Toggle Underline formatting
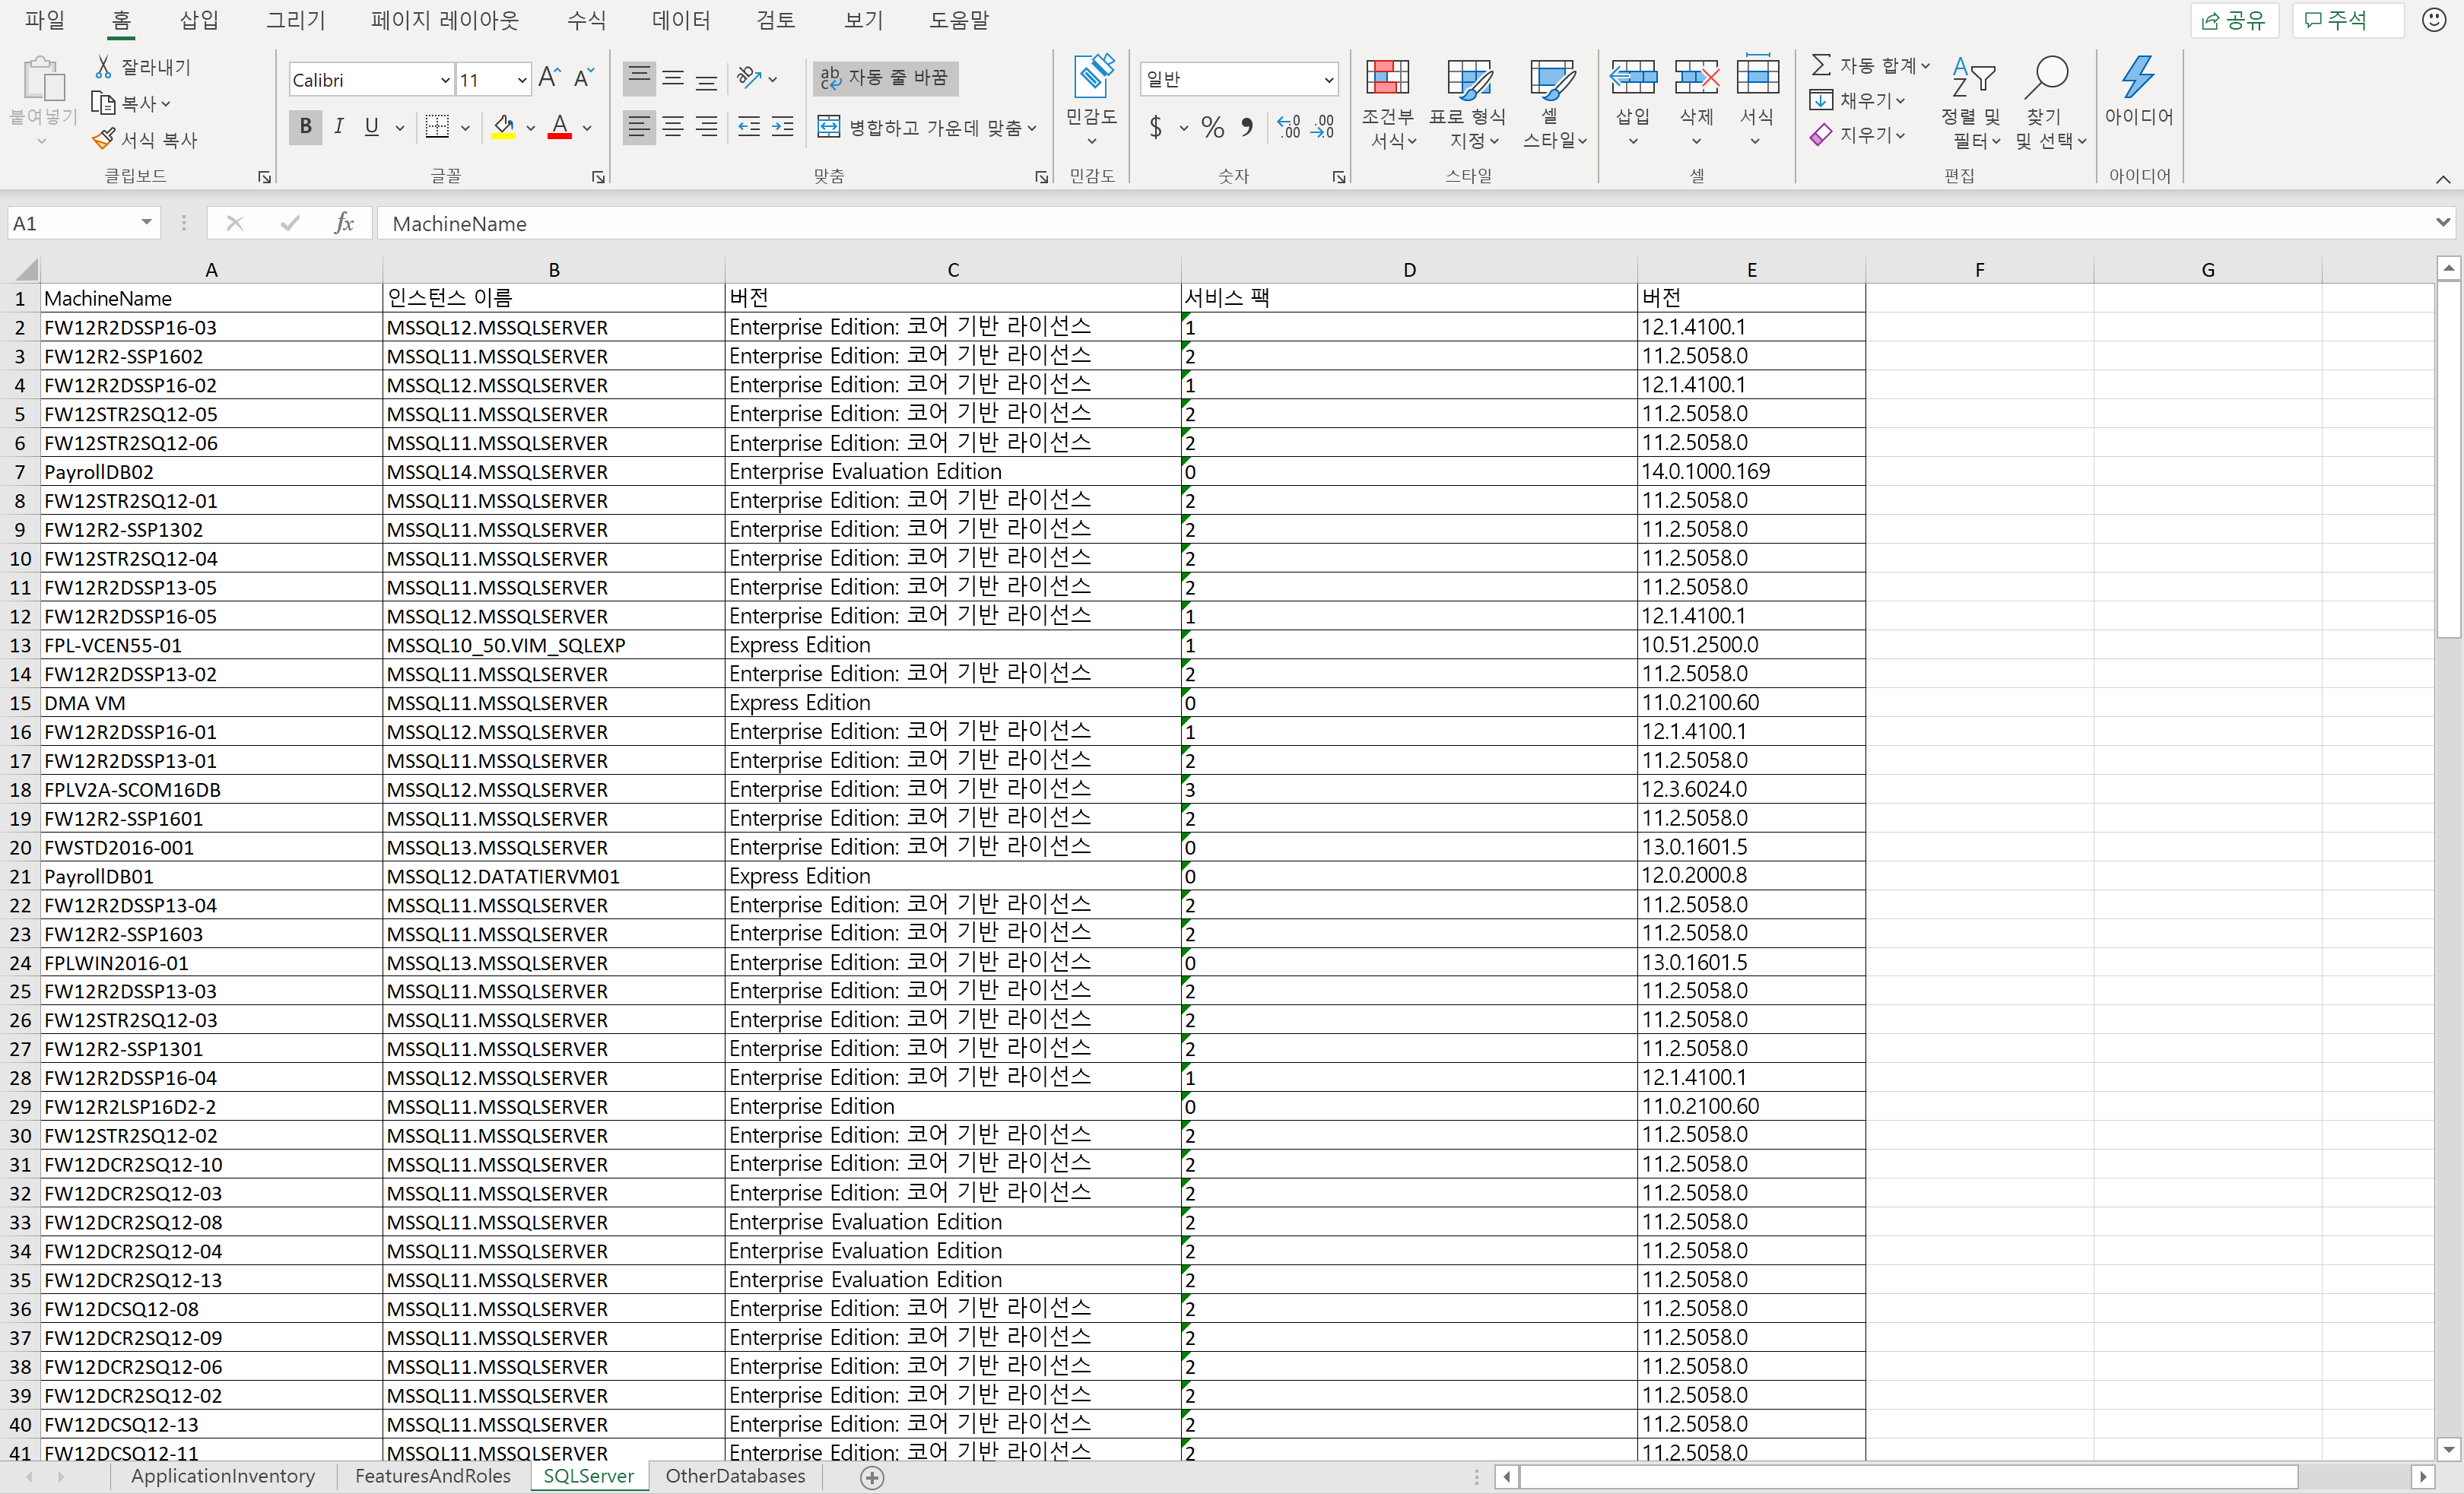Viewport: 2464px width, 1494px height. tap(372, 127)
